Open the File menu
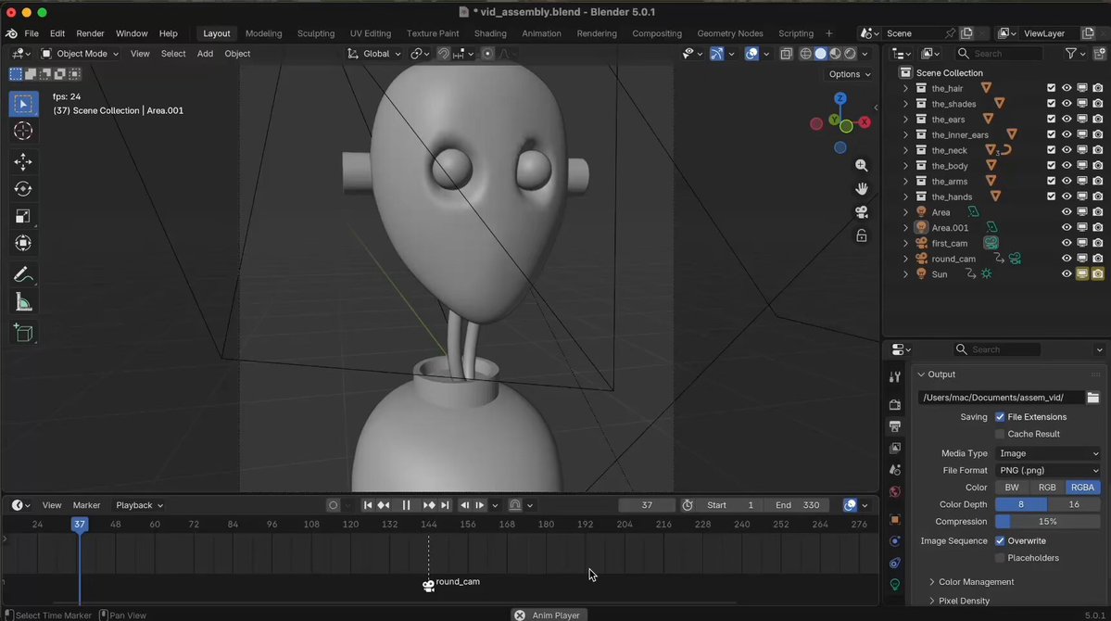Image resolution: width=1111 pixels, height=621 pixels. point(32,33)
